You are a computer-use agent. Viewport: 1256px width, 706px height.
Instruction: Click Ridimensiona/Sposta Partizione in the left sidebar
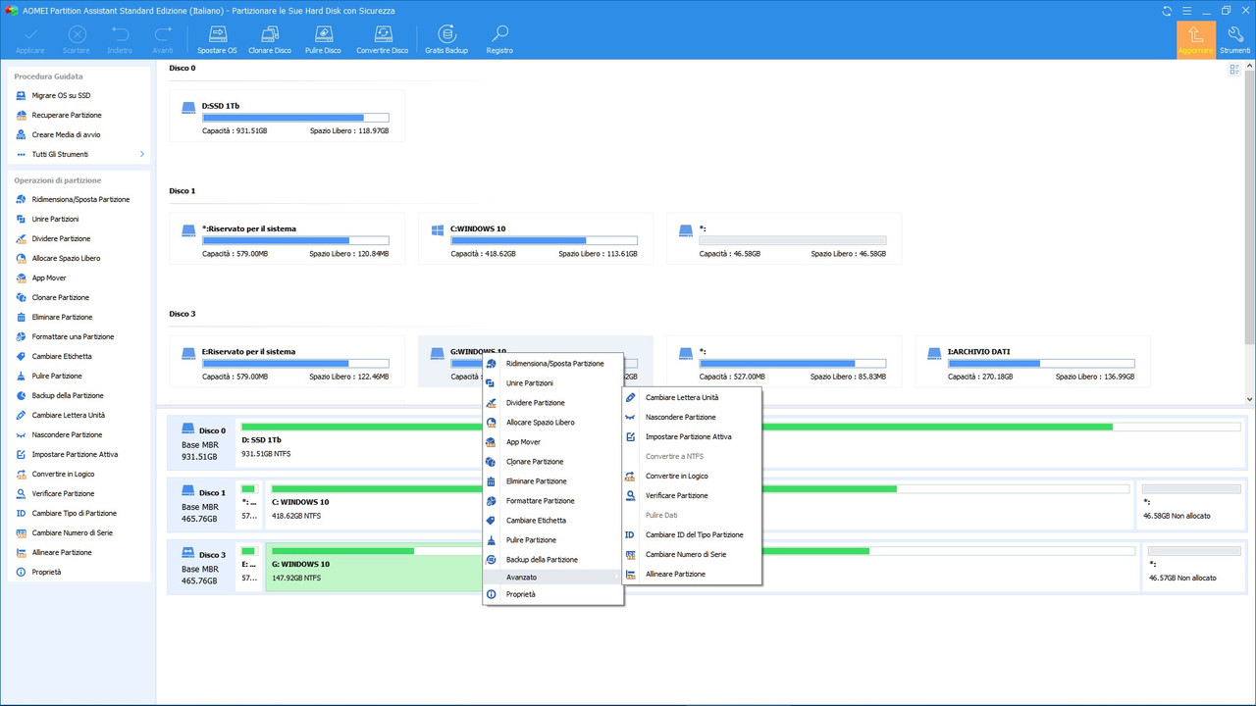80,199
